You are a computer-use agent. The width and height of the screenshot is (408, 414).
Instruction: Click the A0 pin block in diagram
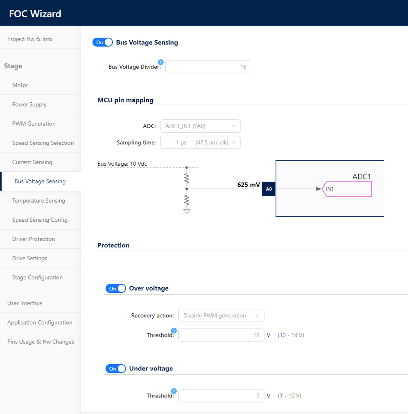(x=269, y=189)
